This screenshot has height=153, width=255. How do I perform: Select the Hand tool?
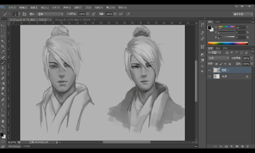point(3,121)
